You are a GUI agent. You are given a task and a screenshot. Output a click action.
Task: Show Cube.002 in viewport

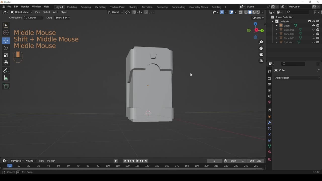click(x=313, y=34)
